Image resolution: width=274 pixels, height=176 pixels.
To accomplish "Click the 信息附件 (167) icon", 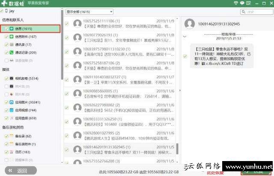I will tap(12, 37).
